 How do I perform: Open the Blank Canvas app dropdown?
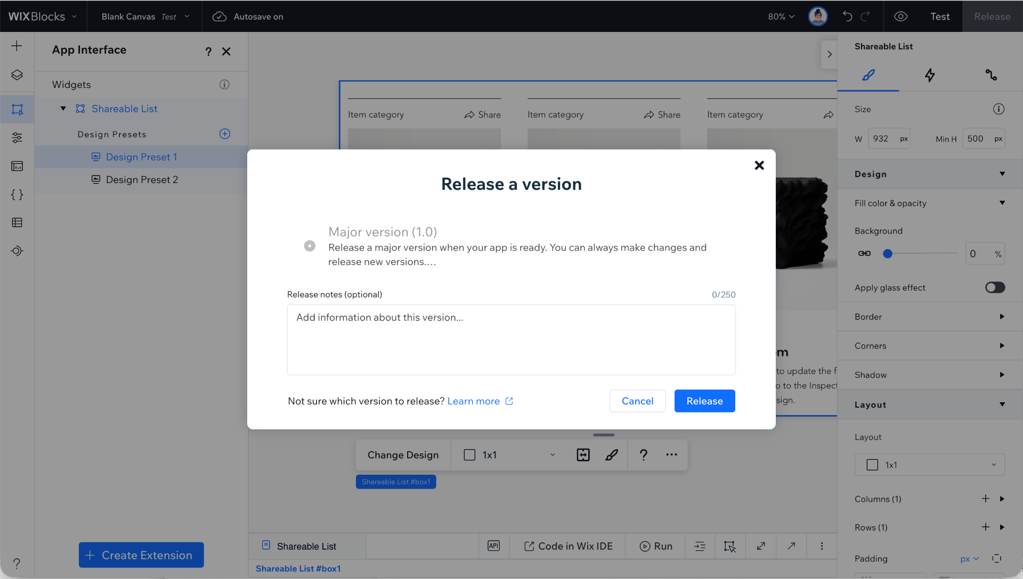pos(145,16)
